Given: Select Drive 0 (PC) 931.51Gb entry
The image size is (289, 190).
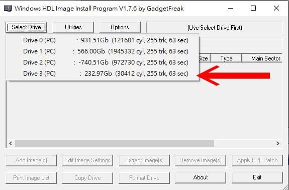Looking at the screenshot, I should (103, 40).
